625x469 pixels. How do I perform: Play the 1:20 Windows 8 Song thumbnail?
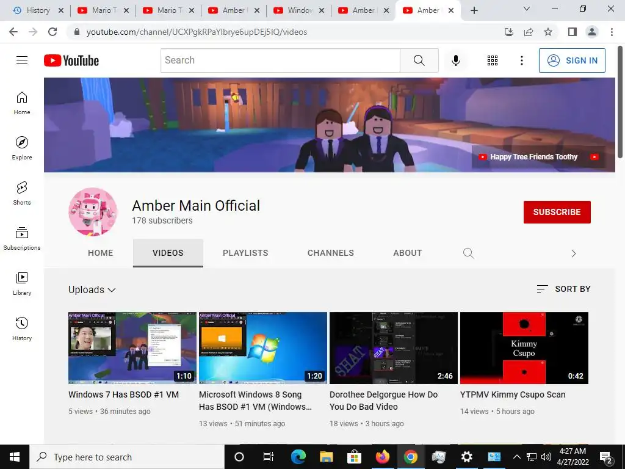[263, 347]
